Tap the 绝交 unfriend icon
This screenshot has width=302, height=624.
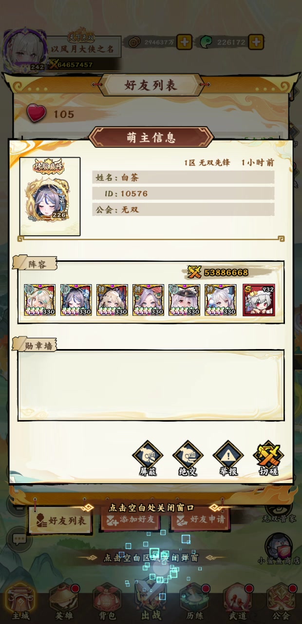[188, 457]
